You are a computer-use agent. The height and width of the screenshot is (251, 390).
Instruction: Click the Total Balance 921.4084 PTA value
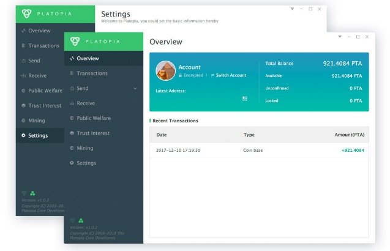[x=342, y=64]
